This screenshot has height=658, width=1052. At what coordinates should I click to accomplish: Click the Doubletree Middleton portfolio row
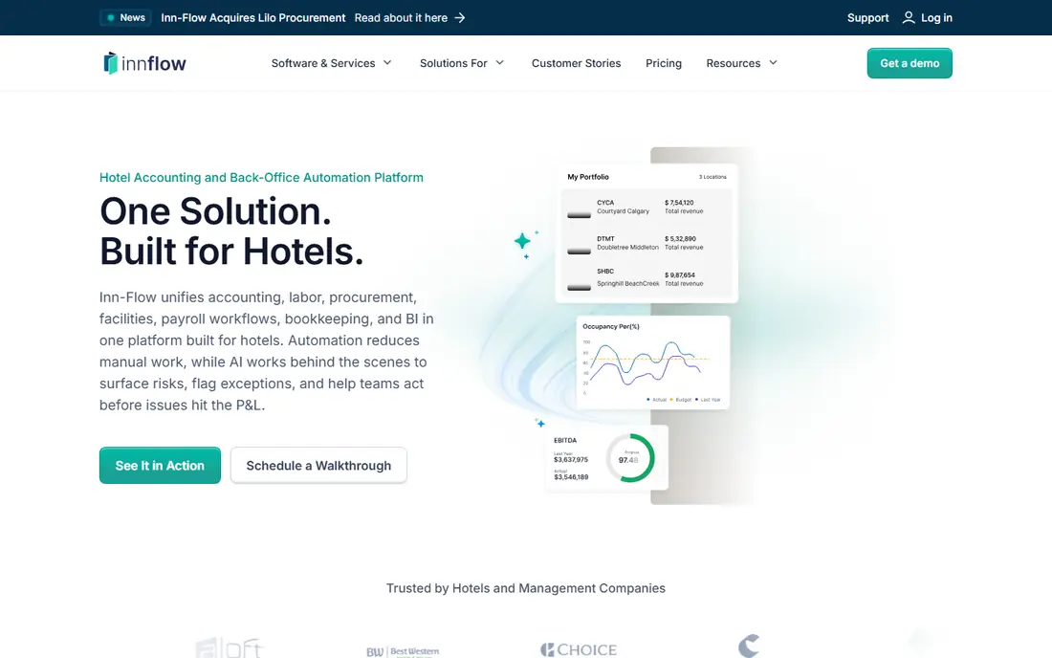point(647,244)
